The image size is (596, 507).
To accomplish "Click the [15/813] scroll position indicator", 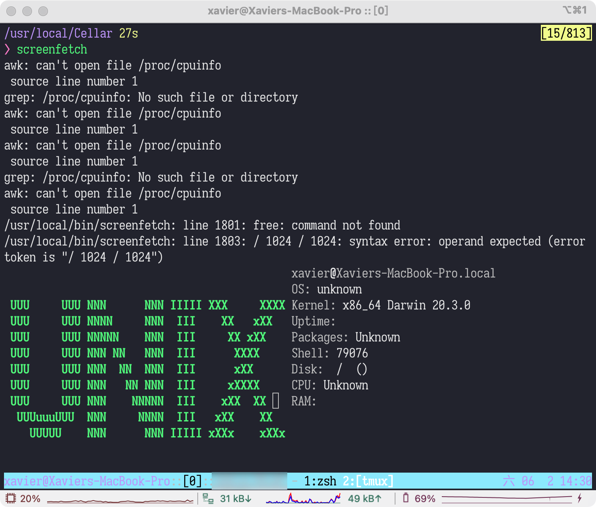I will click(566, 33).
